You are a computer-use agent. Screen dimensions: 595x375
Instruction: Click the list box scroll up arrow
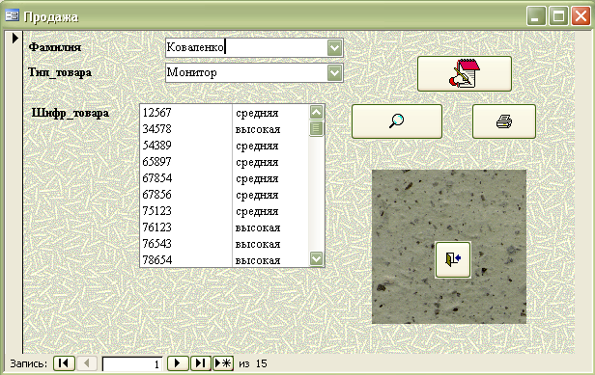pos(316,112)
